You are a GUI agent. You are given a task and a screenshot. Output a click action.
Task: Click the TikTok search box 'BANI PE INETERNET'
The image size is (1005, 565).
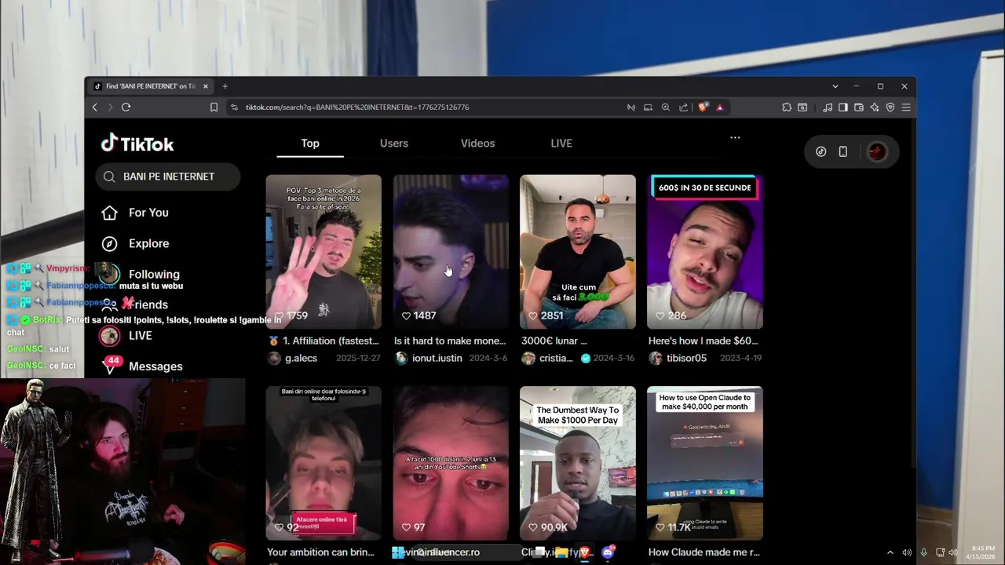(x=168, y=177)
